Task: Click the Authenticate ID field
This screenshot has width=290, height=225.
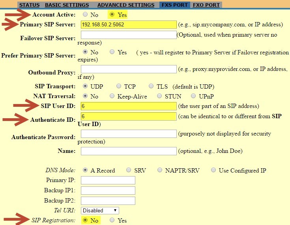Action: coord(129,116)
